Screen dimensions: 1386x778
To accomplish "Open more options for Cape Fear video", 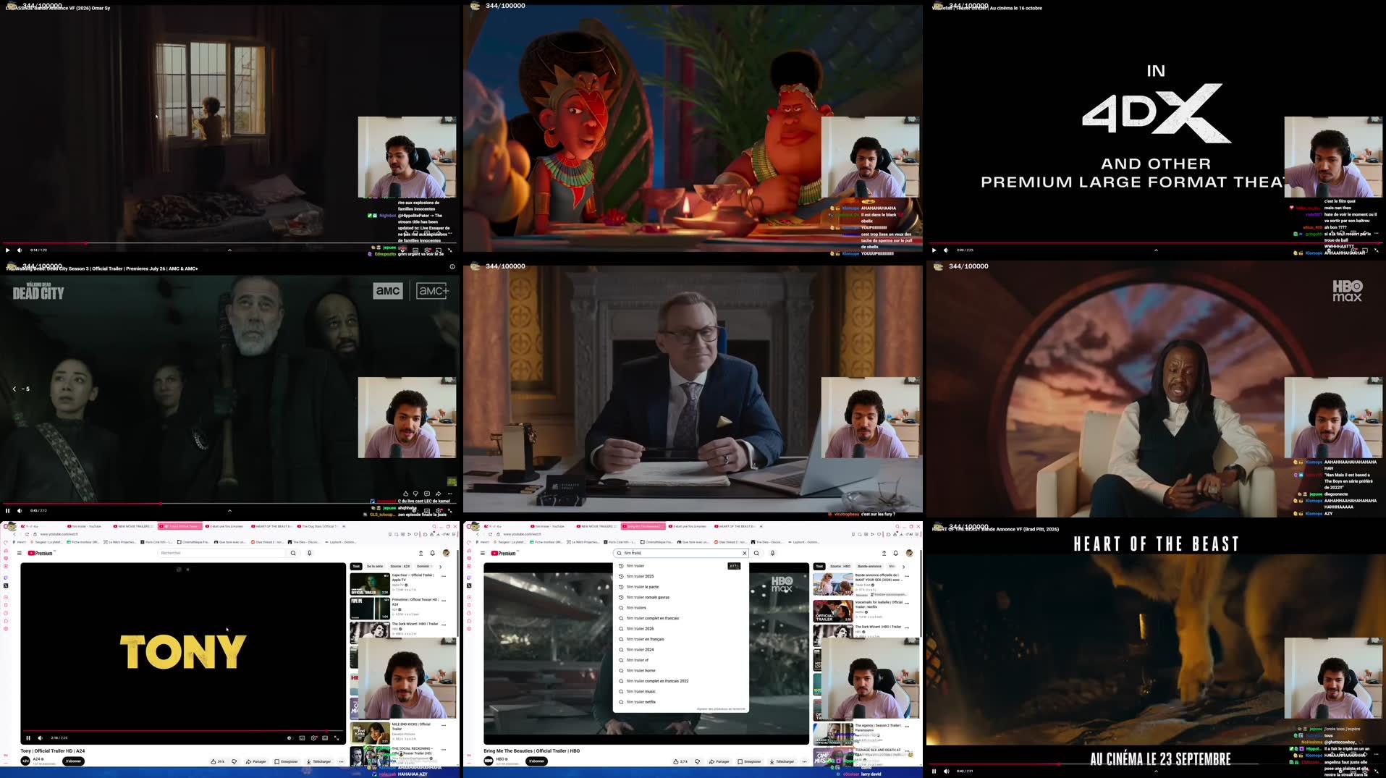I will pos(444,576).
